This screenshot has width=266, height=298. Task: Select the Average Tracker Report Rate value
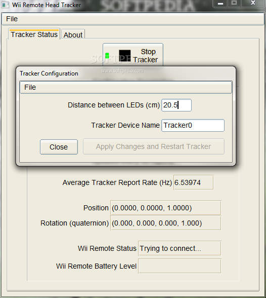click(x=194, y=182)
